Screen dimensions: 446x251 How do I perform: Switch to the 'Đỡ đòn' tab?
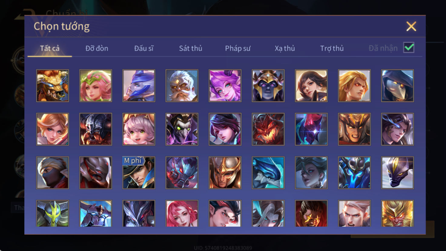[97, 48]
